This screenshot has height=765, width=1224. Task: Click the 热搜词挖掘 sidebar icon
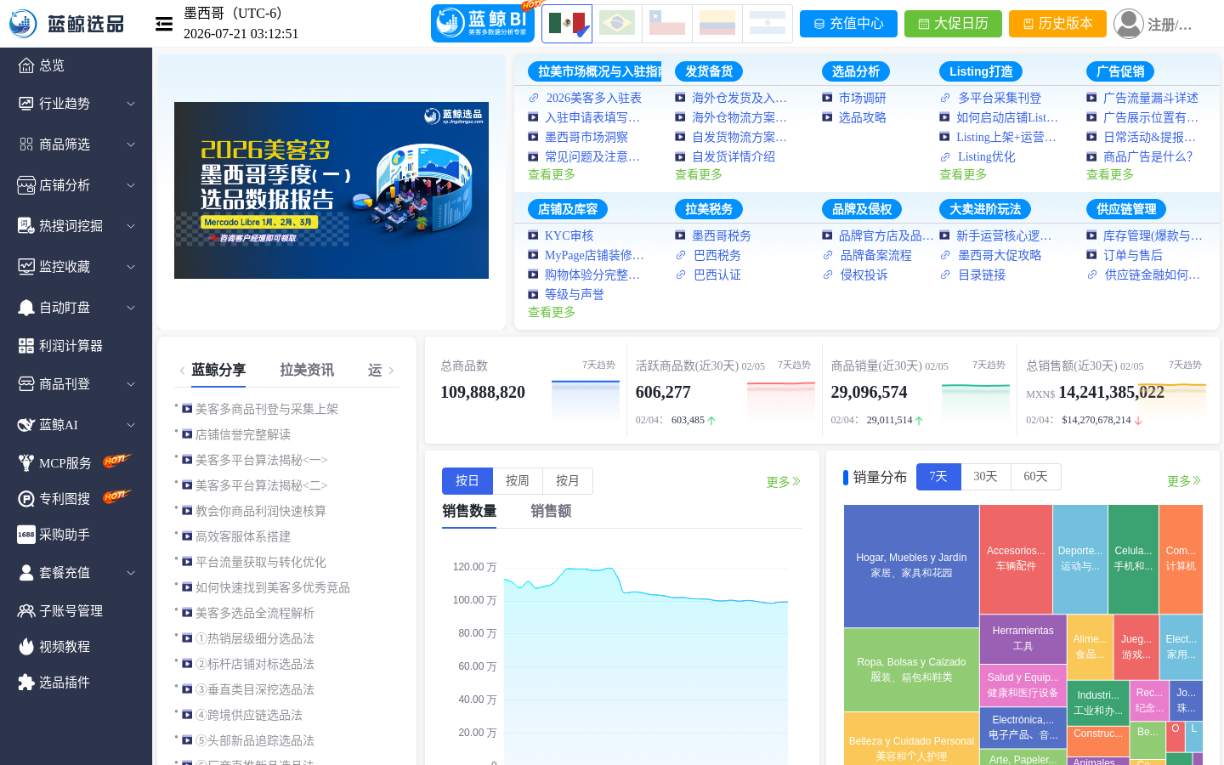click(x=26, y=226)
